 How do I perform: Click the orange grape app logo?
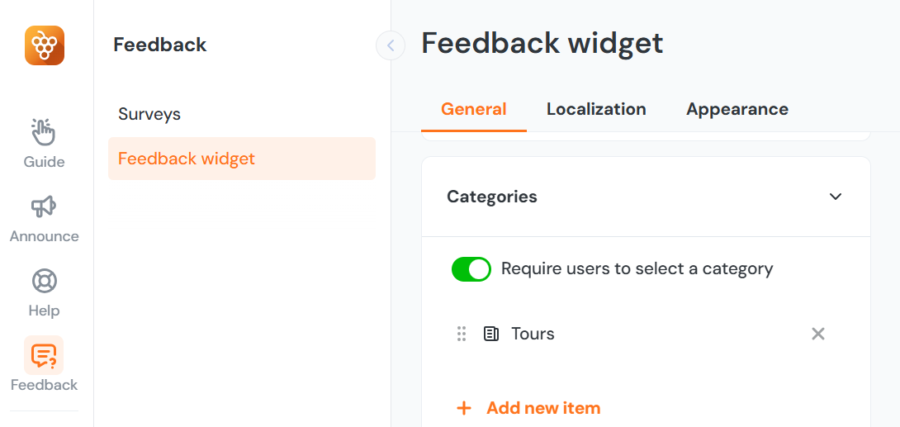tap(45, 45)
